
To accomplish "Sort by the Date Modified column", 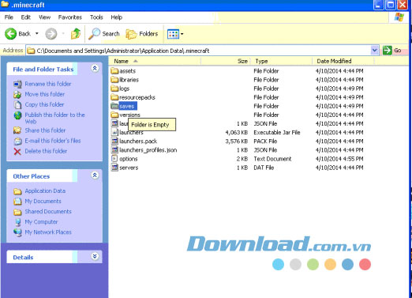I will [343, 61].
